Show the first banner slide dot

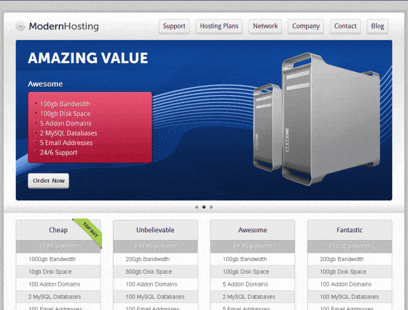point(197,207)
